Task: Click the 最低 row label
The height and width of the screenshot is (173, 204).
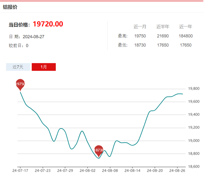Action: (x=123, y=45)
